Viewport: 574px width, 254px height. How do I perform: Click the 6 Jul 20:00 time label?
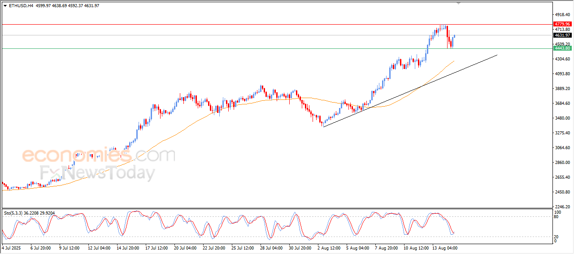click(x=41, y=248)
